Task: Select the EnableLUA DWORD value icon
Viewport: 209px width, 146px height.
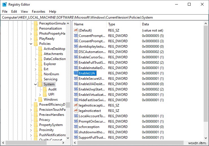Action: [x=76, y=73]
